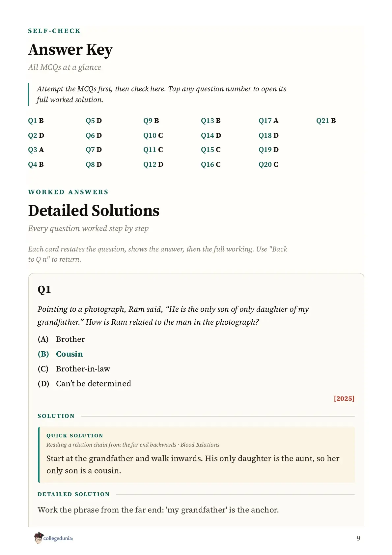
Task: Open the Q20 answer key link
Action: click(x=268, y=164)
